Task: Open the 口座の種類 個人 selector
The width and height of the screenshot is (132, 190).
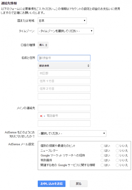Action: coord(43,45)
